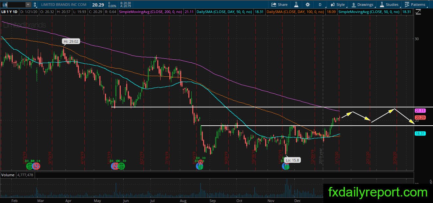
Task: Click the curve icon at right of studies bar
Action: 418,12
